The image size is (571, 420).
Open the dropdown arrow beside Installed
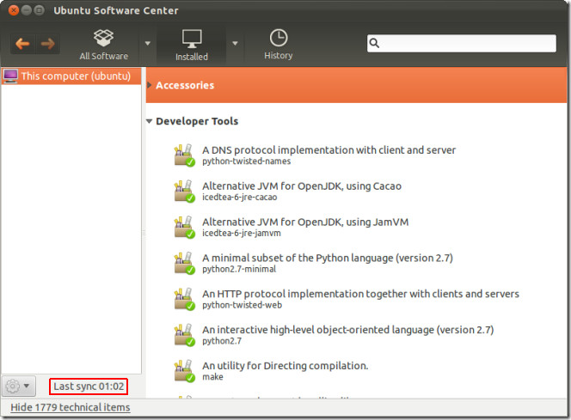click(236, 43)
